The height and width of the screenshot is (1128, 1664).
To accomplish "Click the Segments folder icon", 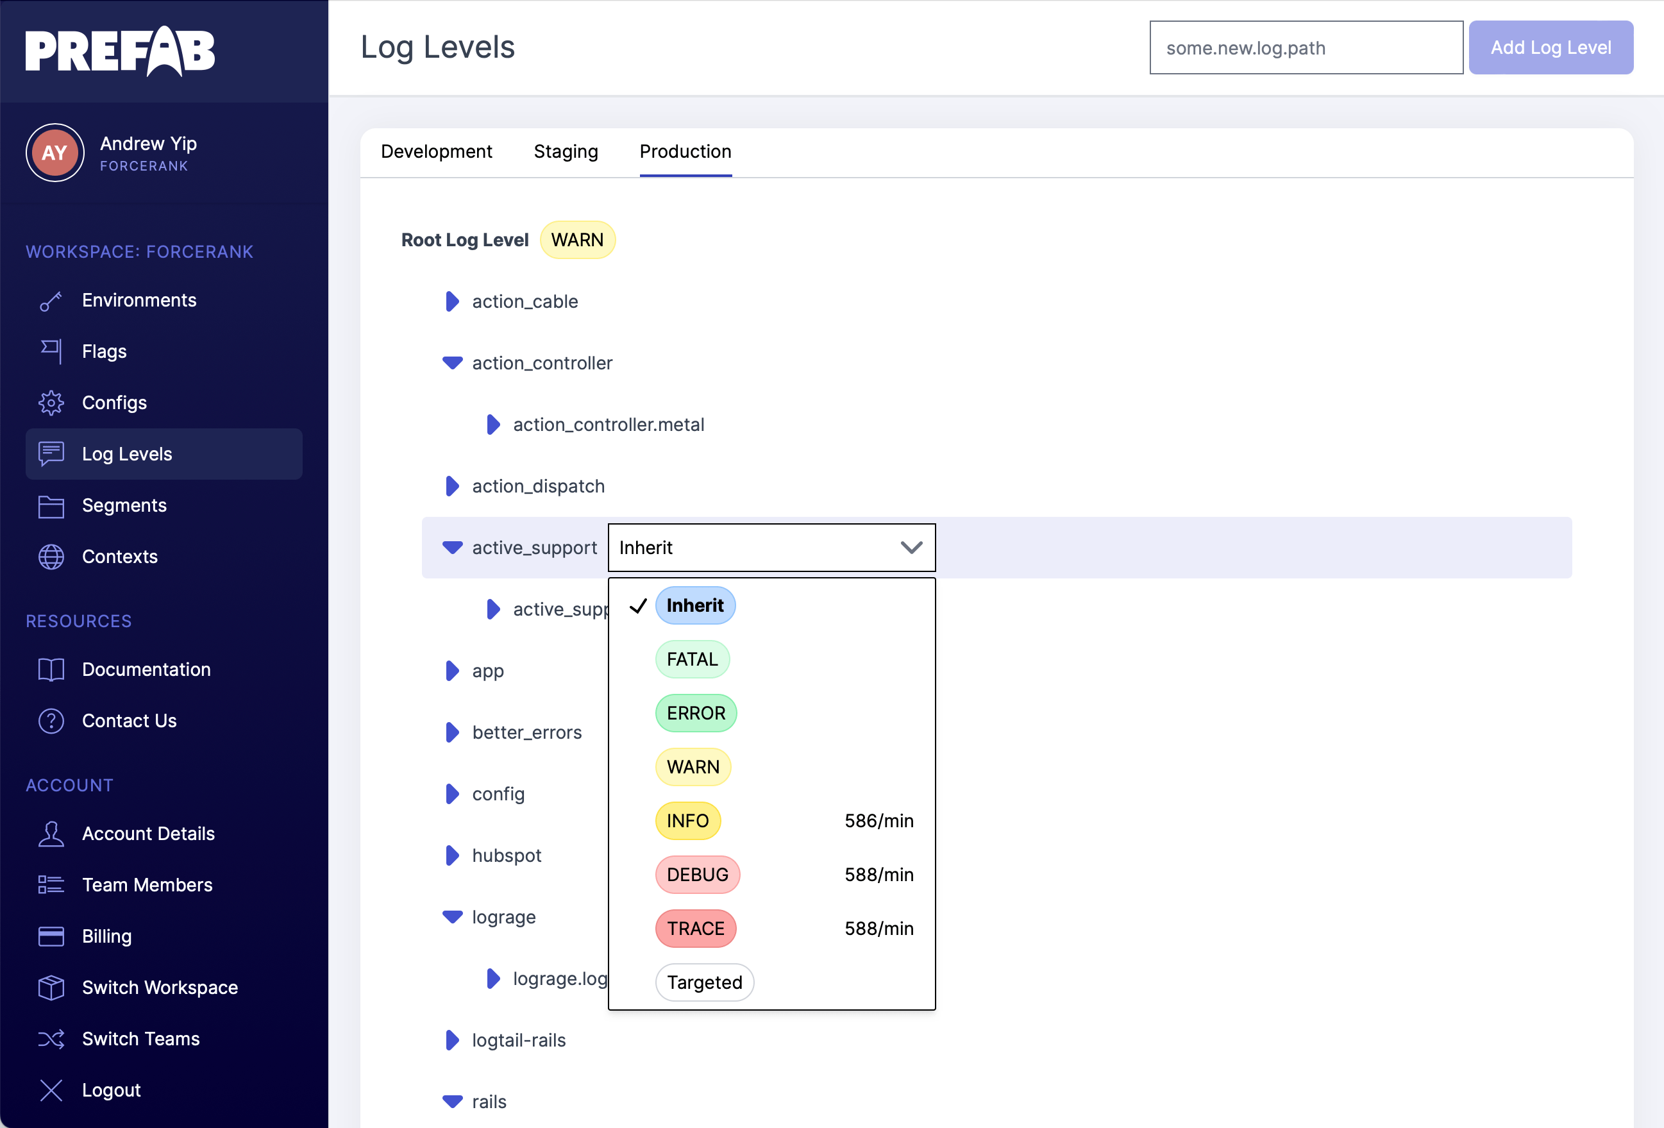I will [51, 505].
